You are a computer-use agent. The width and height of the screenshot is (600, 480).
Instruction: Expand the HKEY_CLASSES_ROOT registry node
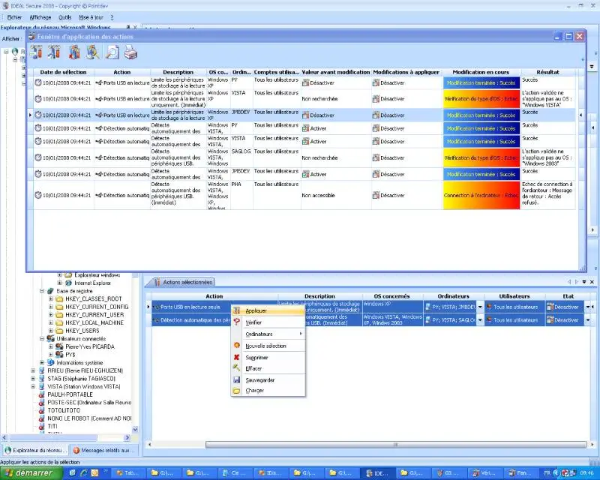[51, 299]
